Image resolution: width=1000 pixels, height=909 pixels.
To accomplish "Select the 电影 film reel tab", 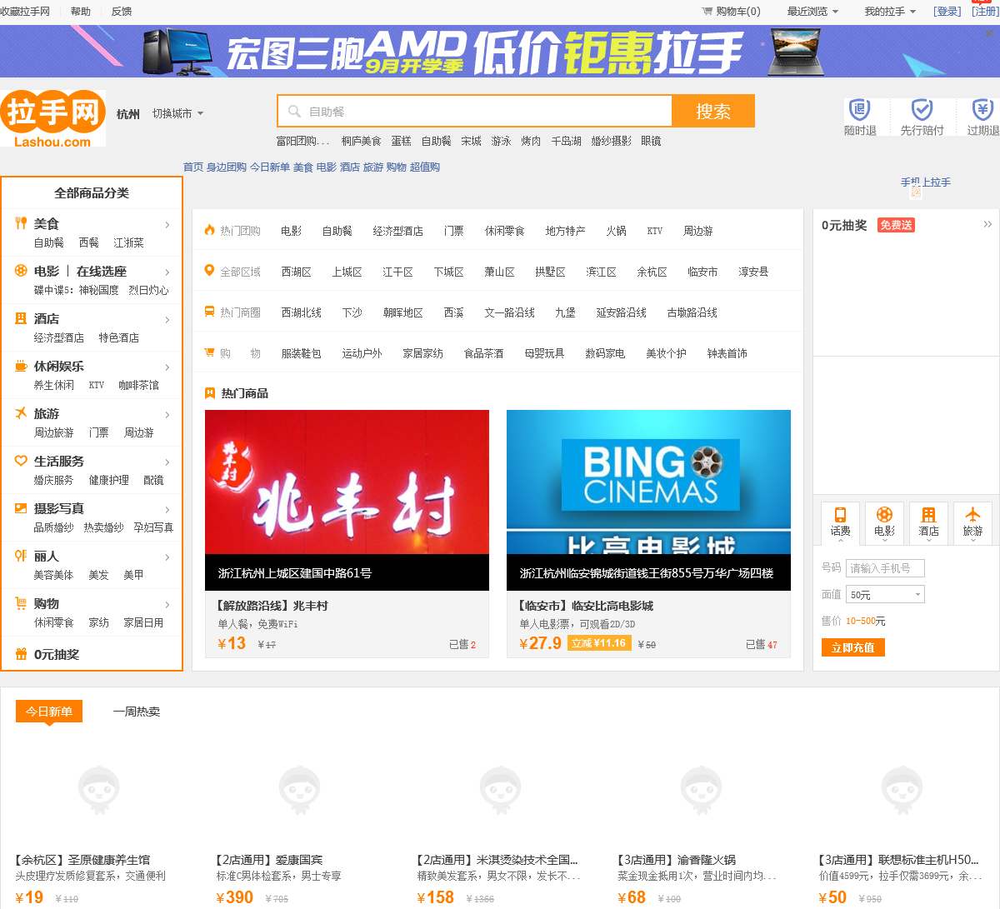I will click(884, 522).
